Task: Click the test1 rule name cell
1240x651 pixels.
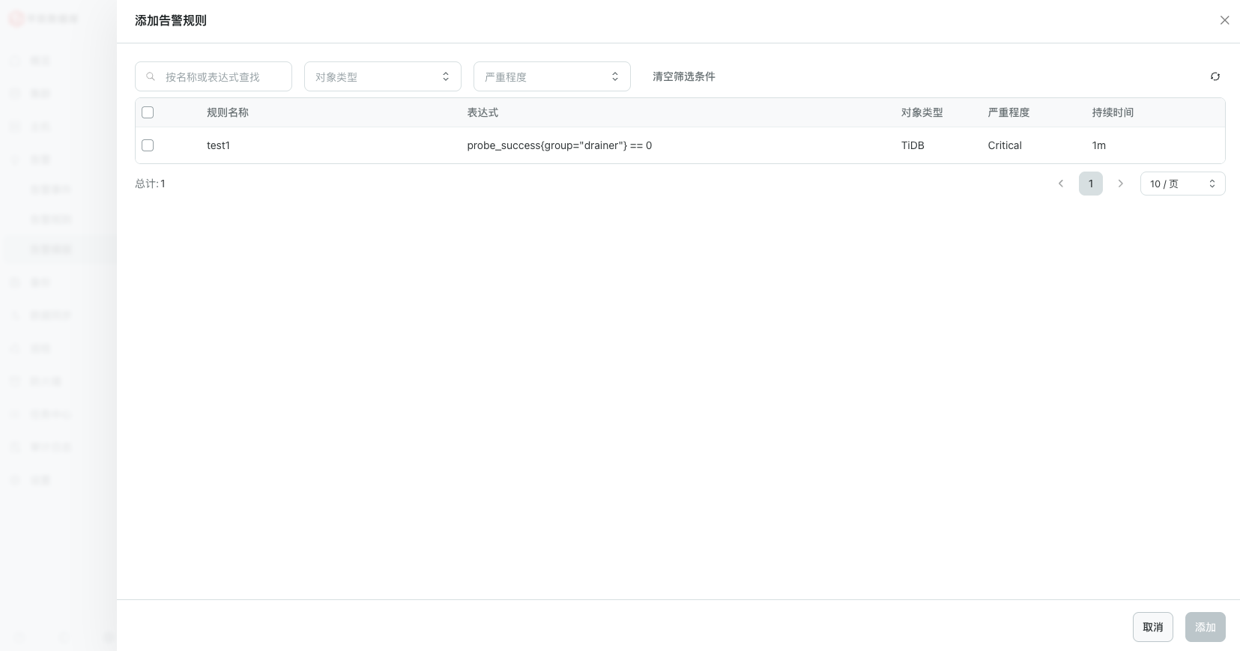Action: (x=218, y=145)
